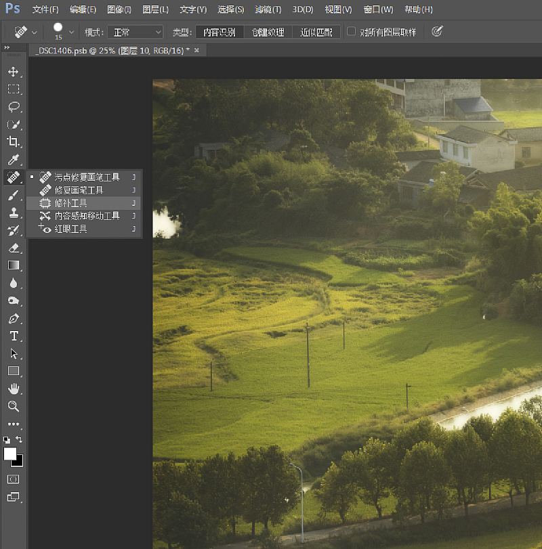
Task: Choose Content-Aware type option
Action: (x=220, y=32)
